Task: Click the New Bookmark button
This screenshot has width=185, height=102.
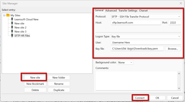Action: coord(35,84)
